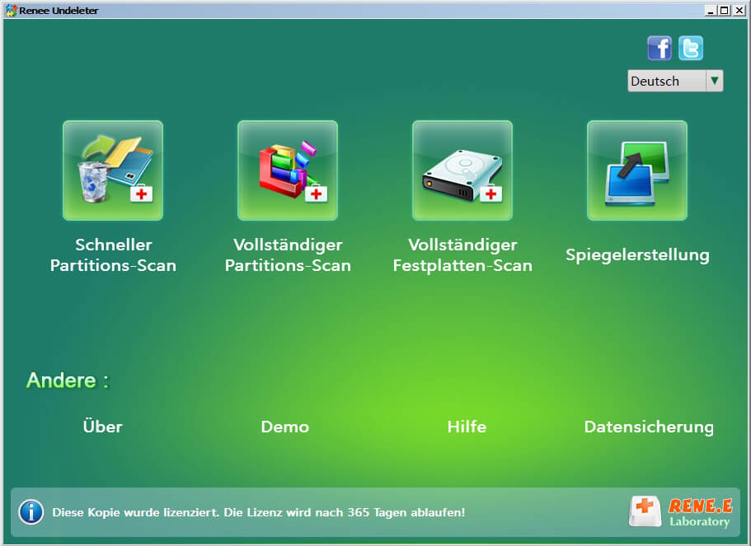
Task: Open the Spiegelerstellung disk image icon
Action: coord(637,170)
